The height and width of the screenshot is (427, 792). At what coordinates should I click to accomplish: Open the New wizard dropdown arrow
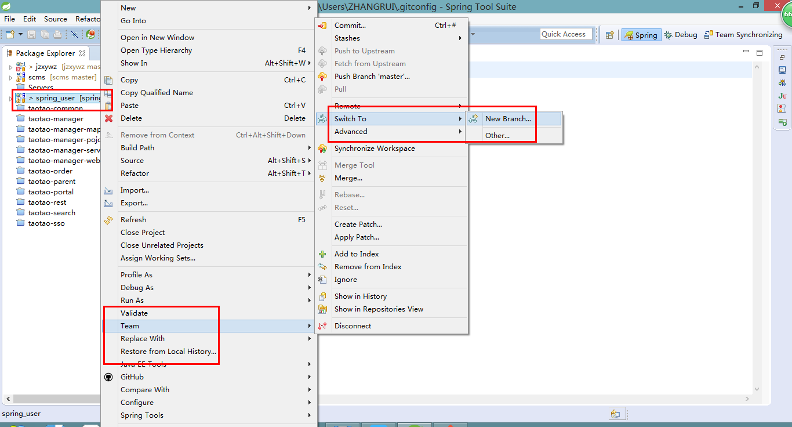click(x=20, y=35)
